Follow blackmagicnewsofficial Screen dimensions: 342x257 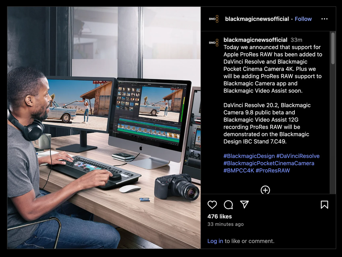[303, 19]
